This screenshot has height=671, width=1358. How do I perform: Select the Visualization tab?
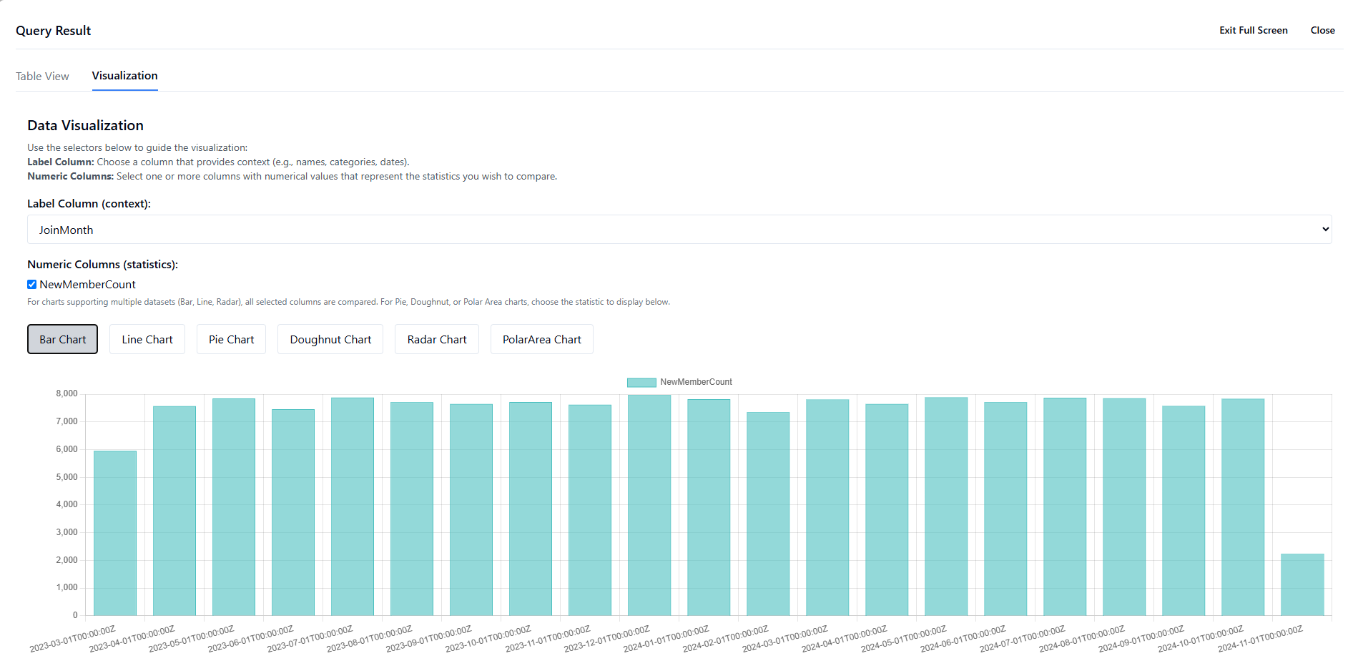124,76
